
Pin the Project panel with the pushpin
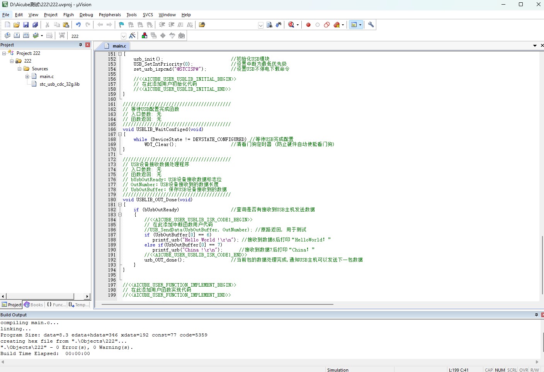coord(80,45)
